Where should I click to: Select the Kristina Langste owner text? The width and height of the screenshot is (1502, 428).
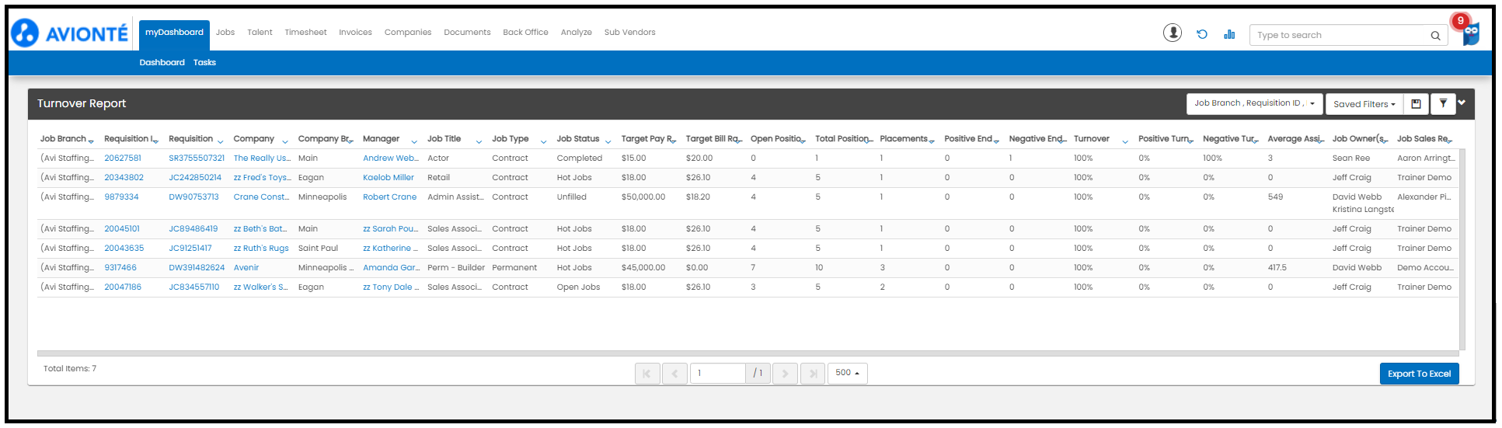point(1363,210)
